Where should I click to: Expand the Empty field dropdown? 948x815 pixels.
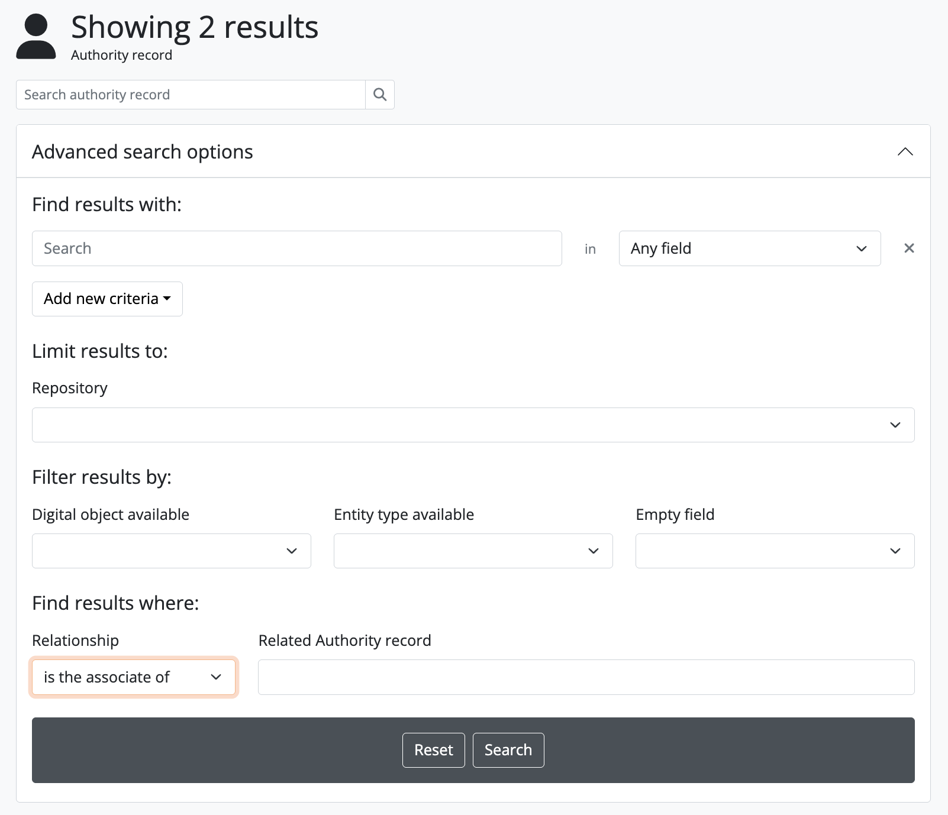(x=775, y=551)
